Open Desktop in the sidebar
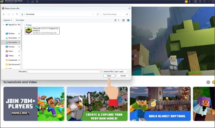Image resolution: width=215 pixels, height=128 pixels. click(11, 34)
